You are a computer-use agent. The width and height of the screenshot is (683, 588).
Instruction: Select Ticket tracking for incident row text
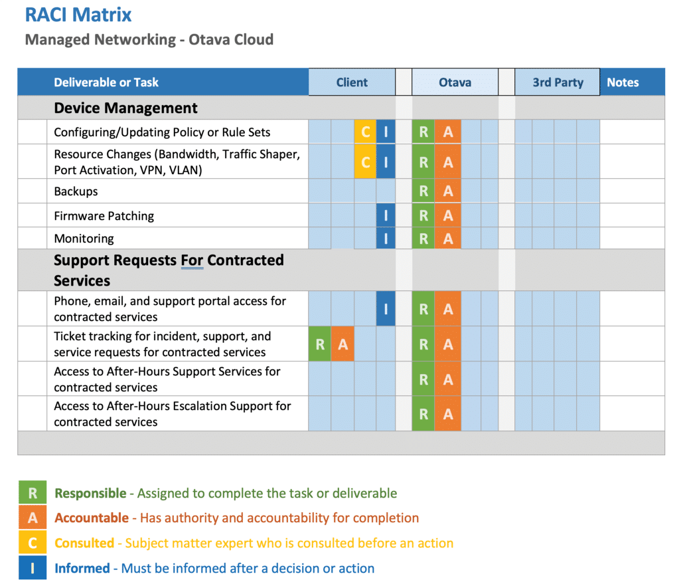pos(162,344)
